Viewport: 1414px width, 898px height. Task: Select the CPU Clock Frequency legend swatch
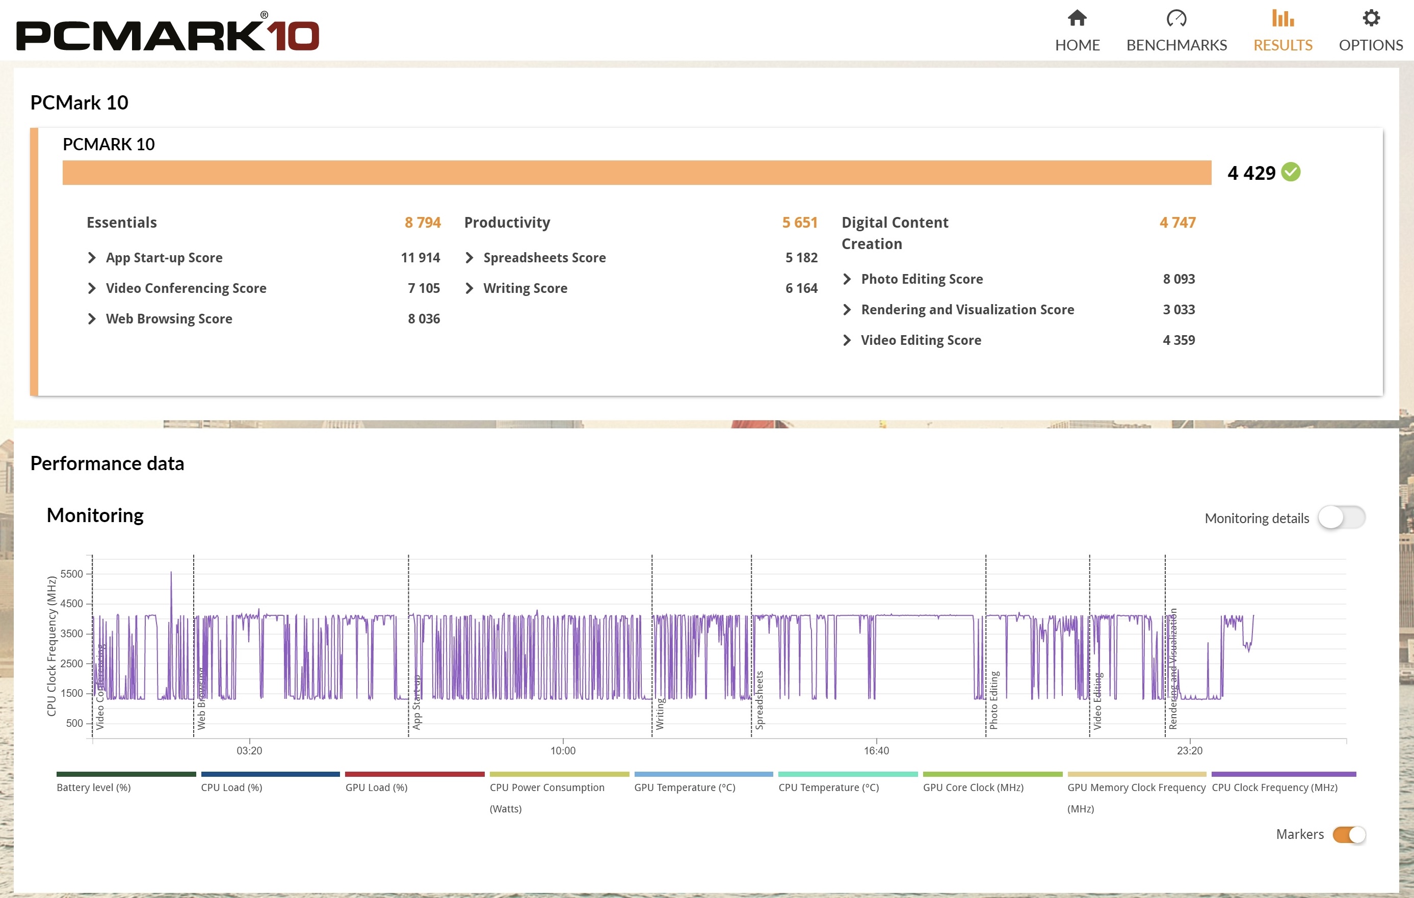click(x=1284, y=774)
